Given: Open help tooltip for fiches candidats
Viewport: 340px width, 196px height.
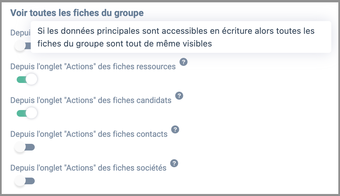Looking at the screenshot, I should click(x=179, y=96).
